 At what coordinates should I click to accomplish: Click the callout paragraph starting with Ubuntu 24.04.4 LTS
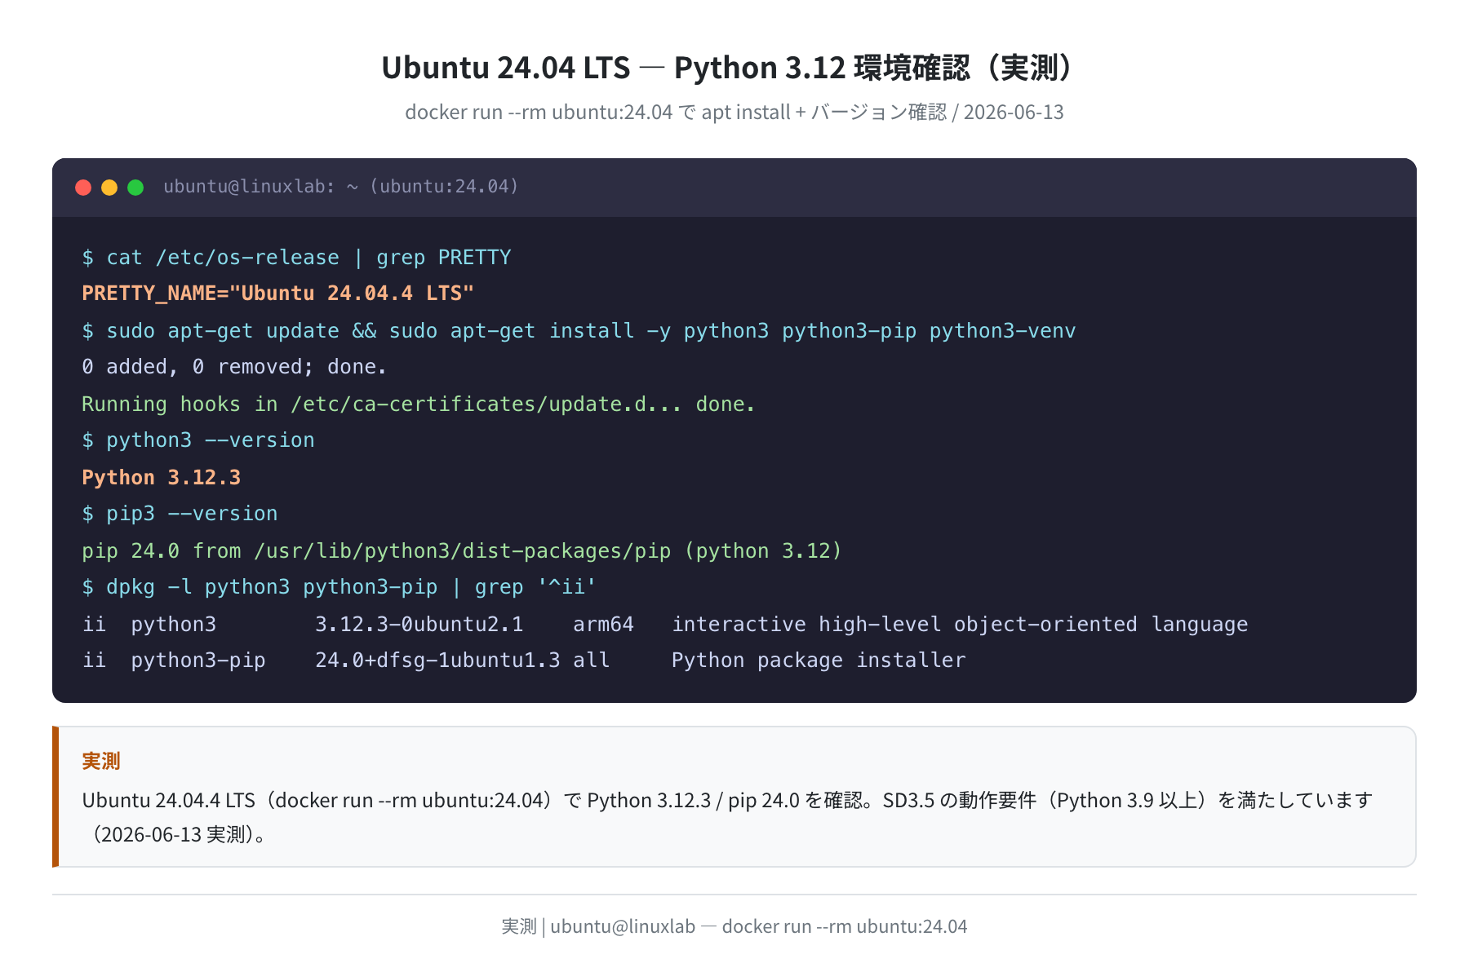click(x=728, y=817)
